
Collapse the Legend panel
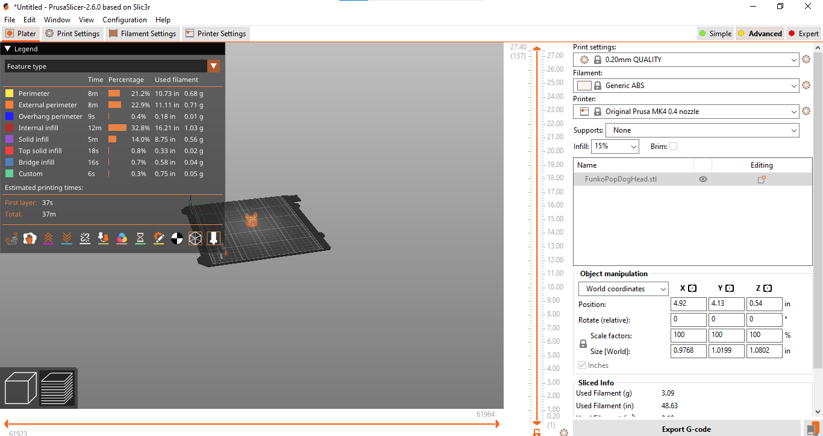8,49
